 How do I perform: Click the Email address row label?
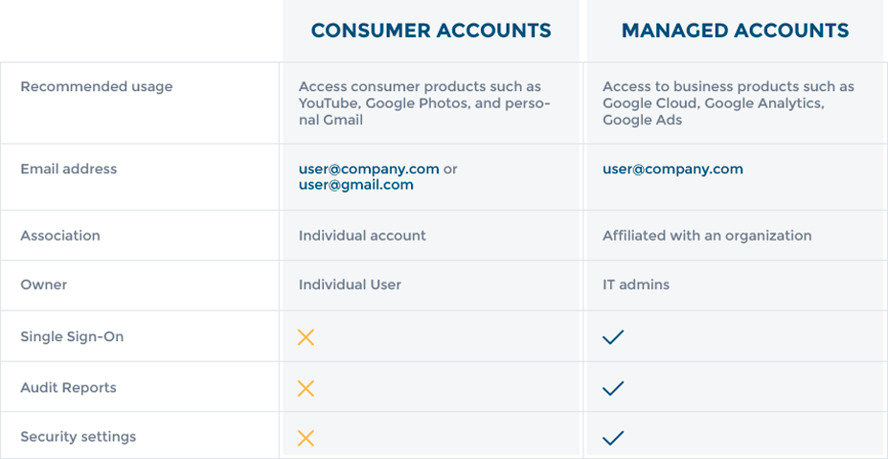pyautogui.click(x=69, y=169)
